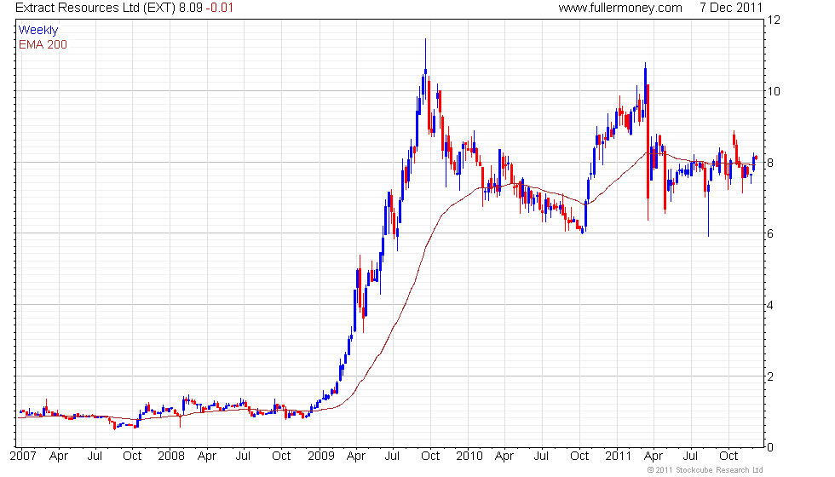Click the 4 y-axis label
Viewport: 835px width, 477px height.
coord(770,306)
